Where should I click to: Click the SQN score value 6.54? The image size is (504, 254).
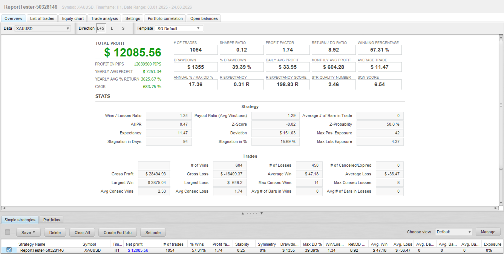(x=380, y=84)
